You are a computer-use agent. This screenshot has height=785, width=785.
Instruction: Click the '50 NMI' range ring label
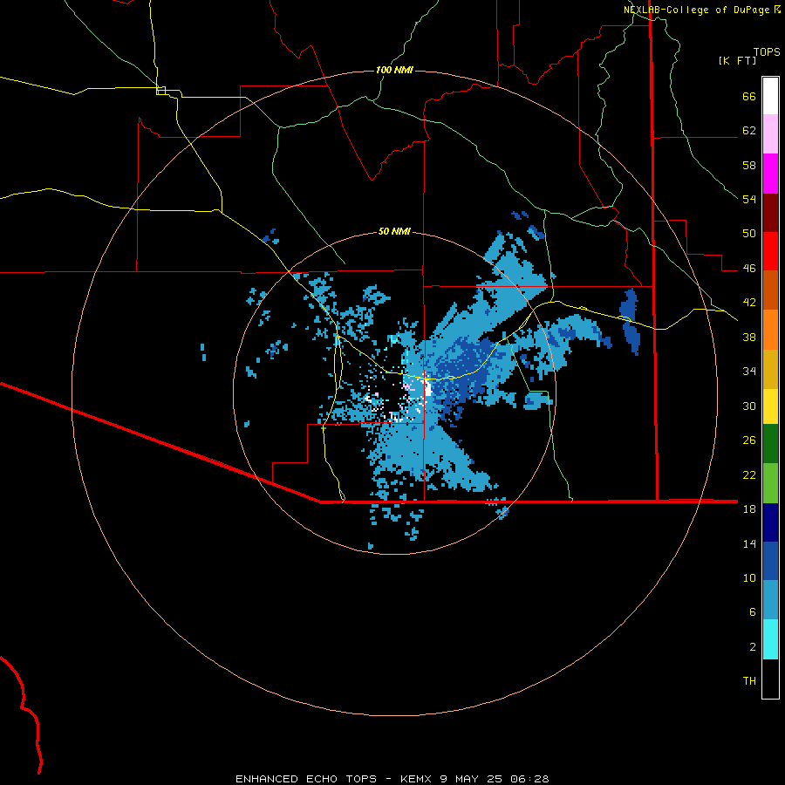point(394,231)
